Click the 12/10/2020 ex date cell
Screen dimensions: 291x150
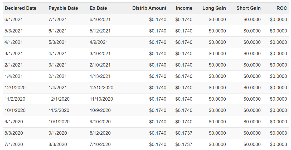(101, 88)
